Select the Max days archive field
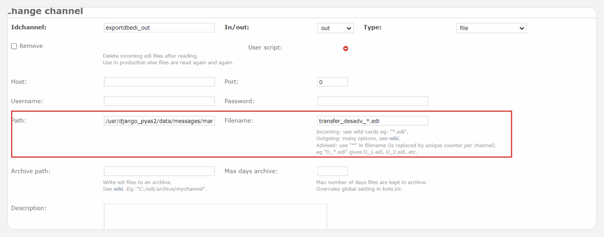 coord(332,171)
